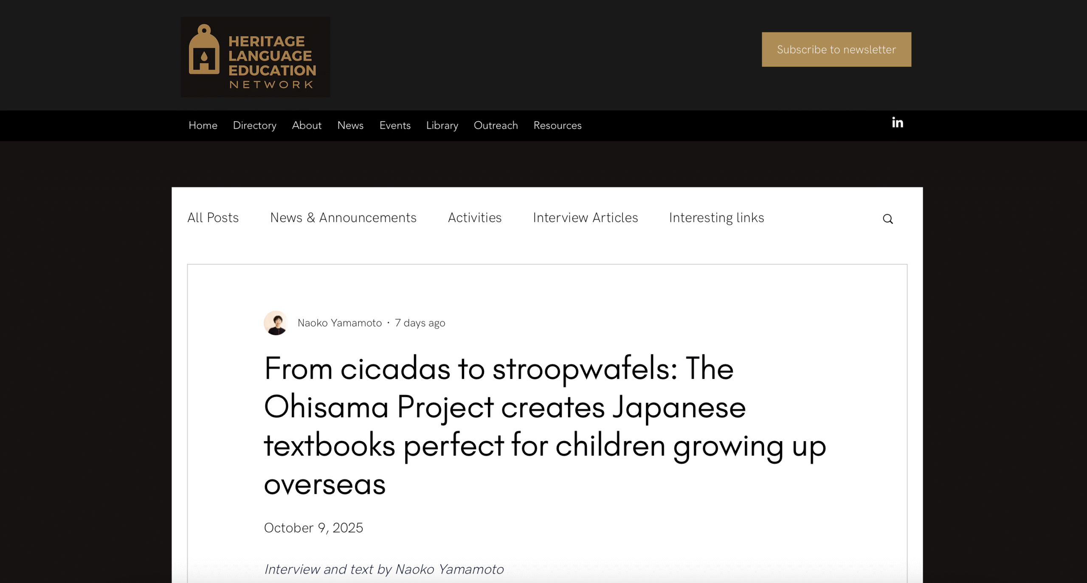1087x583 pixels.
Task: Click the blog search magnifier icon
Action: click(887, 219)
